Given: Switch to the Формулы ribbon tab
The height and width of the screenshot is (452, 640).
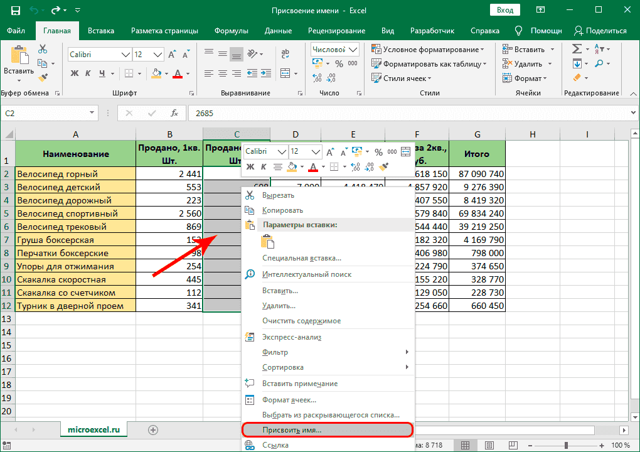Looking at the screenshot, I should click(231, 30).
